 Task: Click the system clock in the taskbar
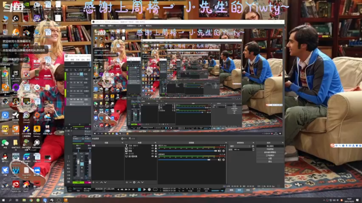(x=349, y=200)
